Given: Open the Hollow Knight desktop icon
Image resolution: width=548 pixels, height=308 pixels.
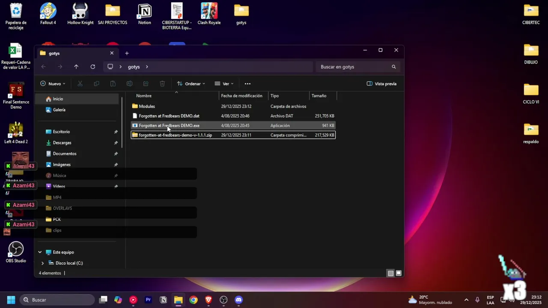Looking at the screenshot, I should pos(80,14).
